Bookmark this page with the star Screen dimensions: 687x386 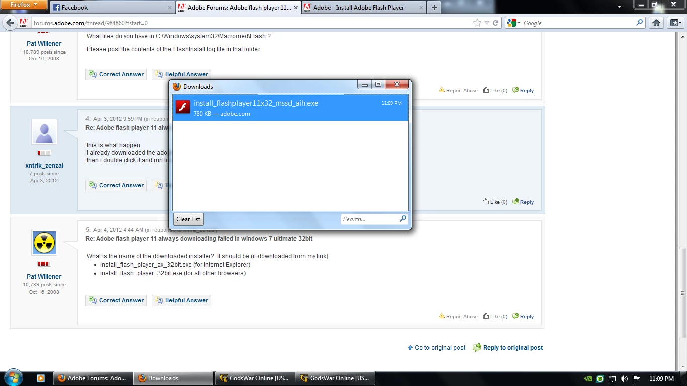477,23
